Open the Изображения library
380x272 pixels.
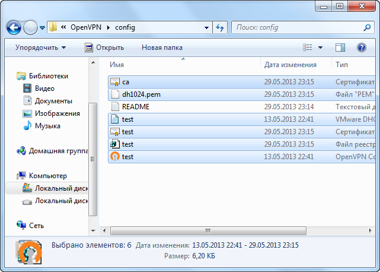(x=57, y=113)
